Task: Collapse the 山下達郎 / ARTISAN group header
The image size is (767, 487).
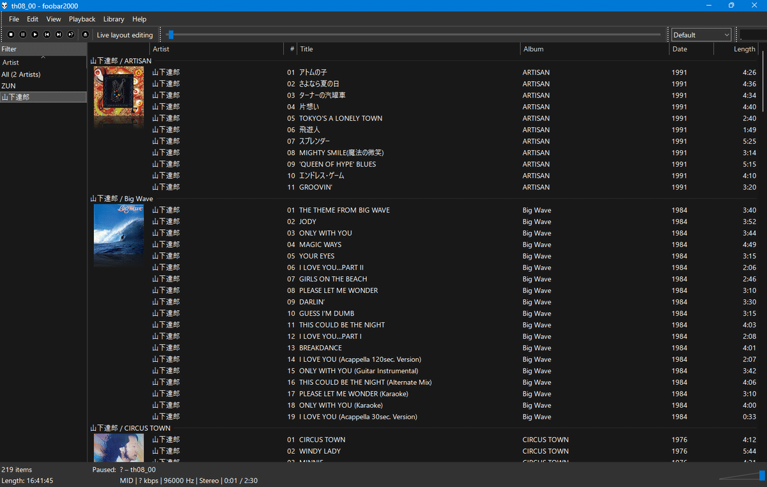Action: (121, 61)
